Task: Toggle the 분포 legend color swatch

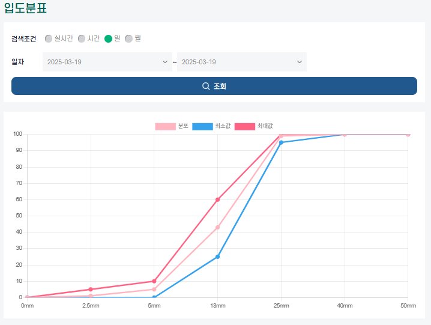Action: [165, 126]
